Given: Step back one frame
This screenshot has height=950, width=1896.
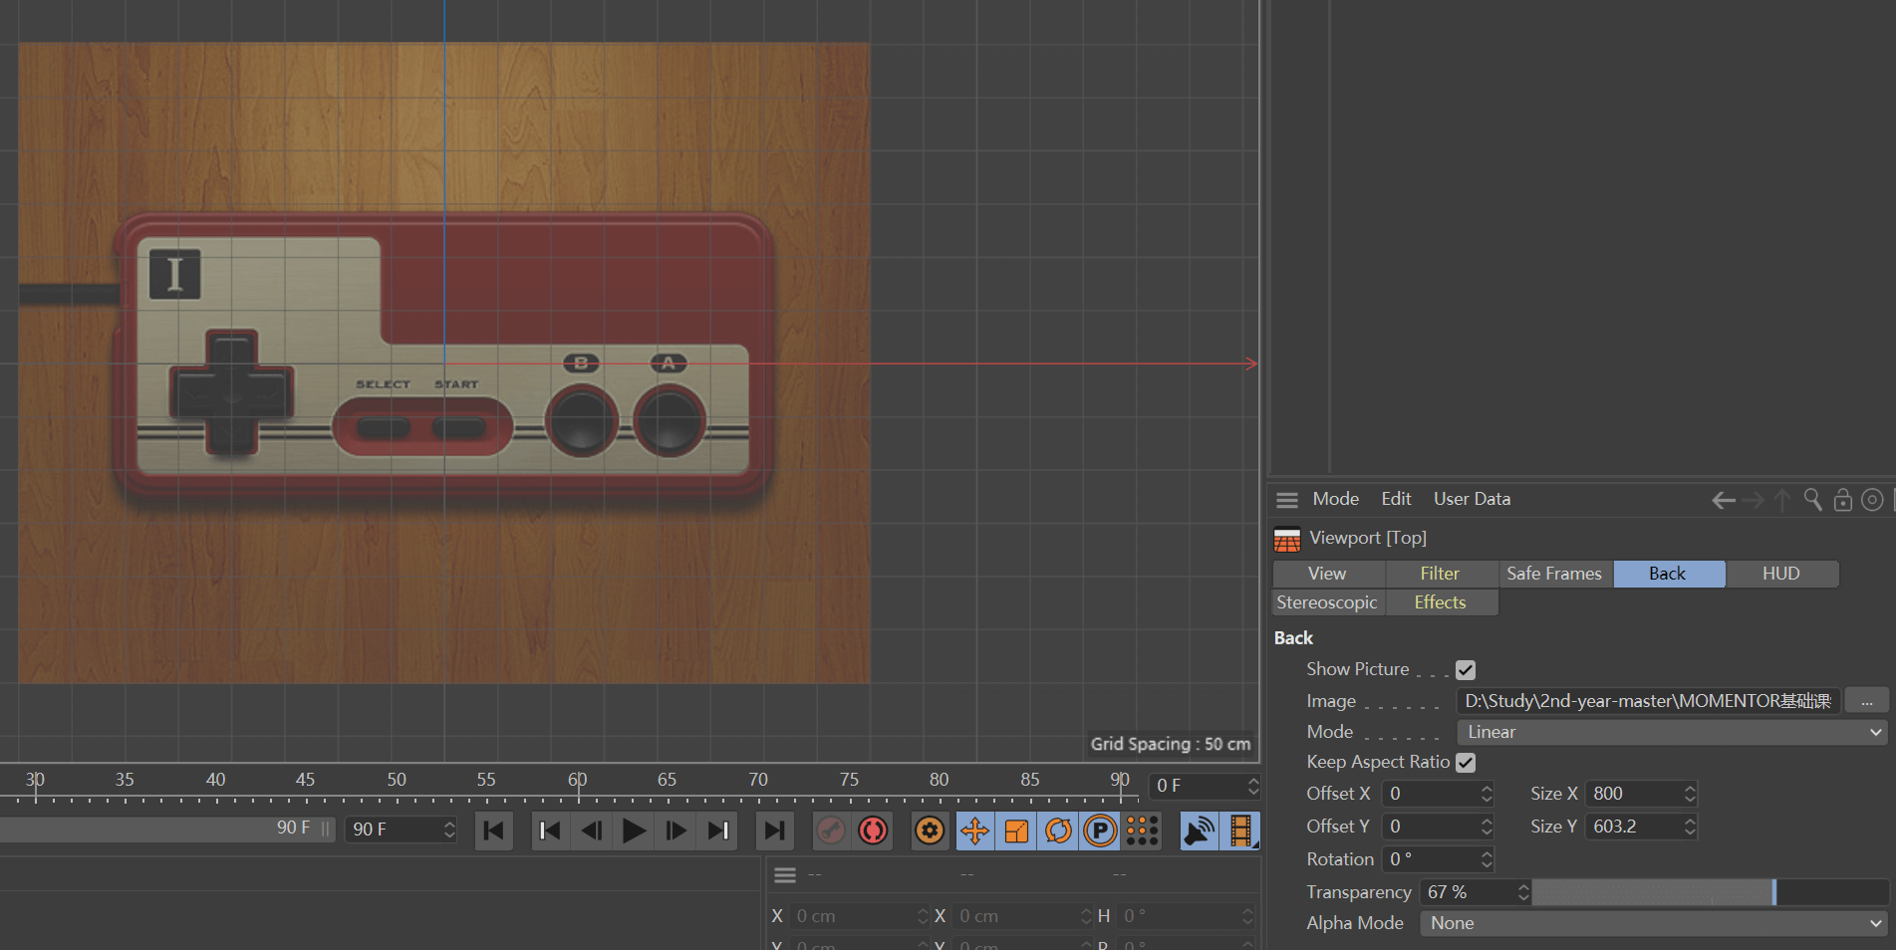Looking at the screenshot, I should tap(592, 831).
